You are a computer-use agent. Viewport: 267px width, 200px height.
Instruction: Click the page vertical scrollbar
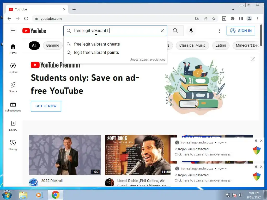click(261, 35)
